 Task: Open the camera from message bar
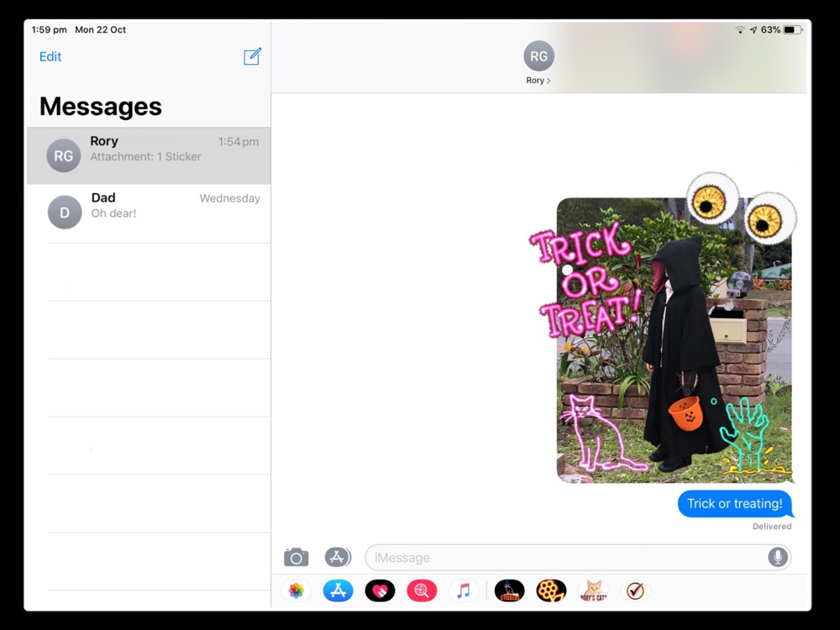[x=297, y=558]
